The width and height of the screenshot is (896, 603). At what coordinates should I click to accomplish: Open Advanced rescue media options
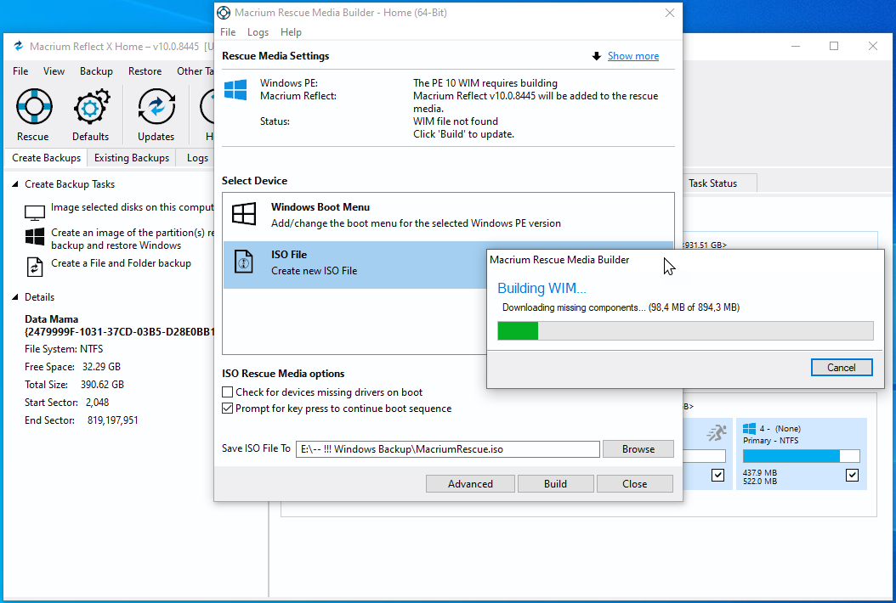[470, 483]
